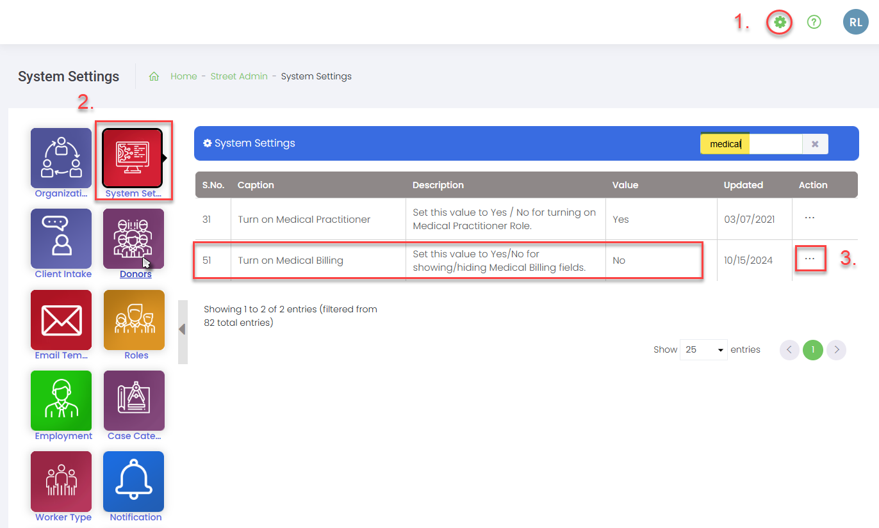Open the Worker Type tile
Viewport: 879px width, 528px height.
point(62,481)
